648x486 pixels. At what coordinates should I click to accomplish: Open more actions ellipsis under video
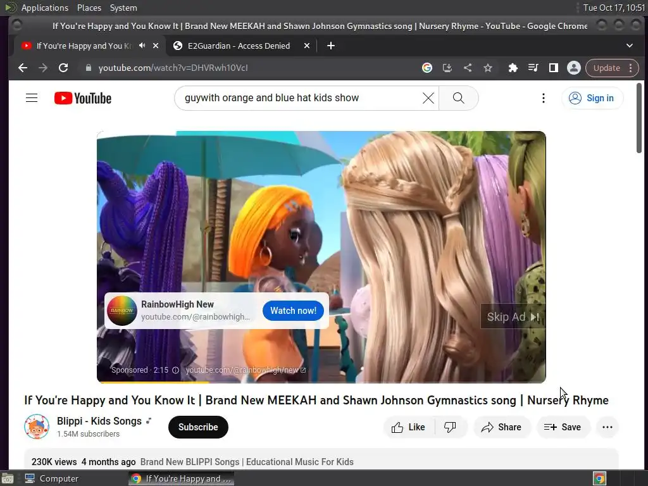pos(607,427)
